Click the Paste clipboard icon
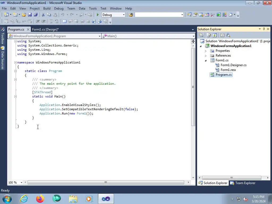Viewport: 272px width, 204px height. (x=55, y=15)
